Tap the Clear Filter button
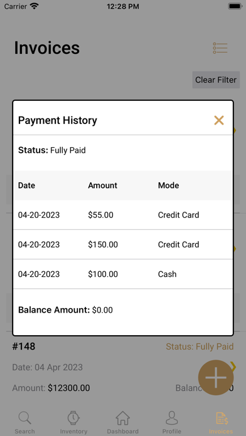The height and width of the screenshot is (436, 246). point(216,80)
